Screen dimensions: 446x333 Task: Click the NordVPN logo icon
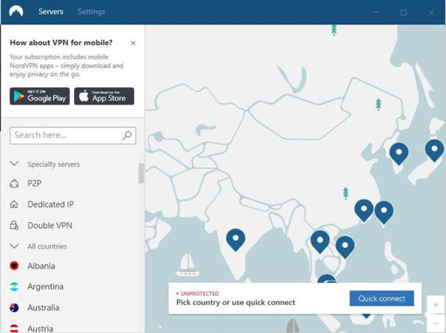(x=16, y=12)
